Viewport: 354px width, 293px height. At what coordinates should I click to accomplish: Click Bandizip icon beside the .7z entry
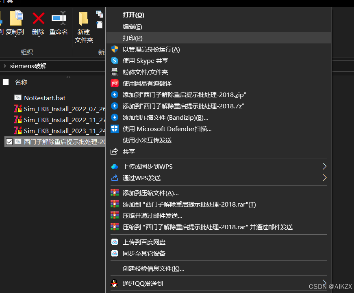pos(115,106)
